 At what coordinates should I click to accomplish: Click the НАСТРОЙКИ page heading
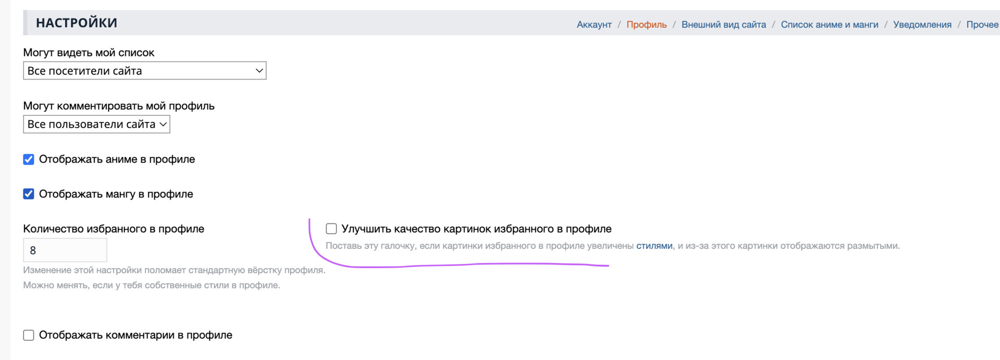coord(77,23)
